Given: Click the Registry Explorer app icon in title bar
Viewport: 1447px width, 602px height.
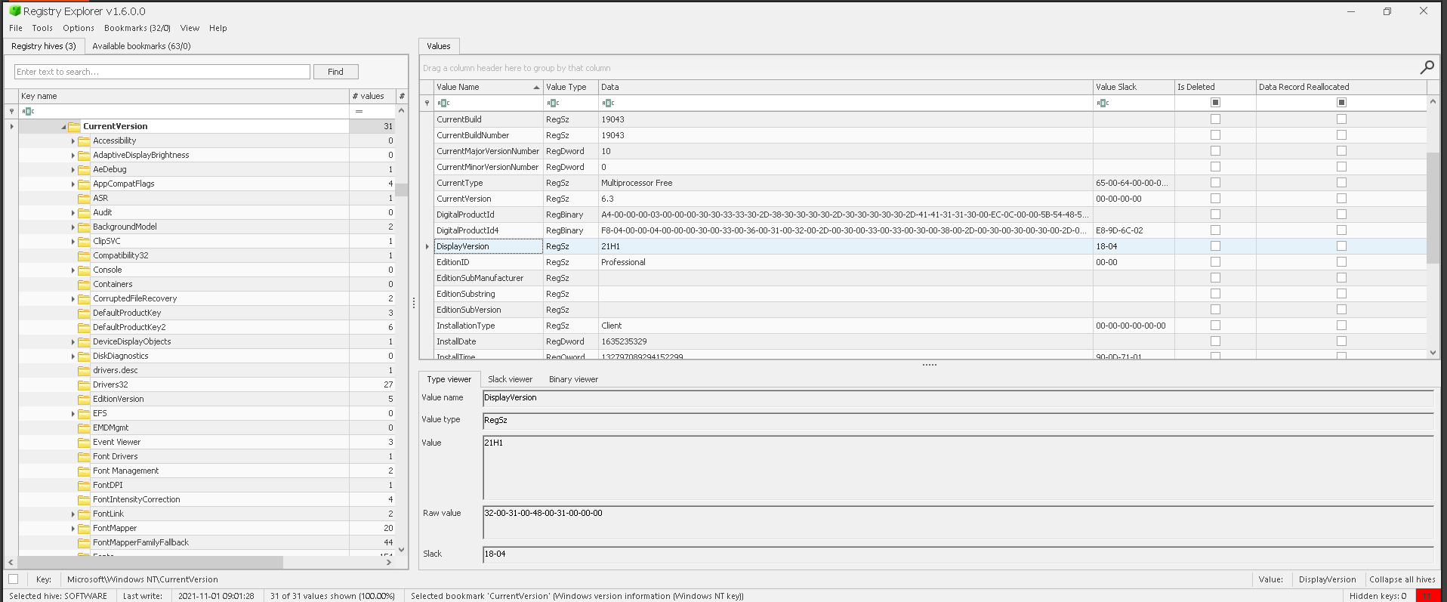Looking at the screenshot, I should tap(14, 11).
